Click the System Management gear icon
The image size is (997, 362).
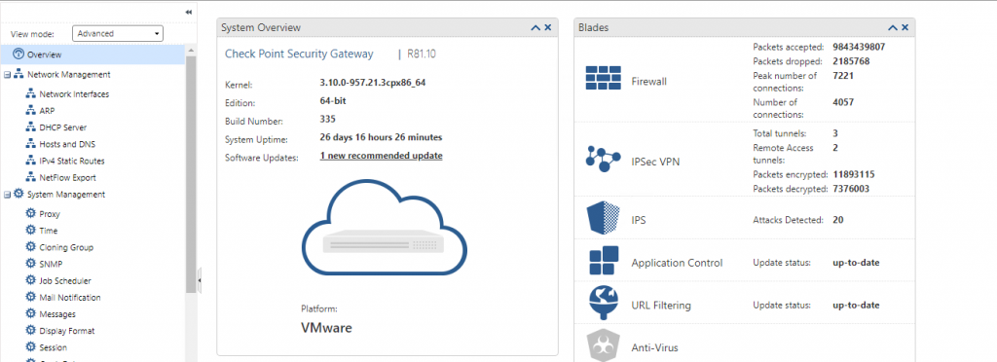coord(18,195)
